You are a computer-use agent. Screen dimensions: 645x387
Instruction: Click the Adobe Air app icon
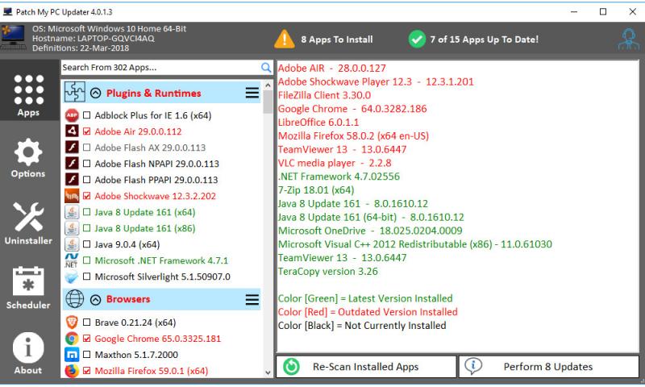[x=72, y=131]
